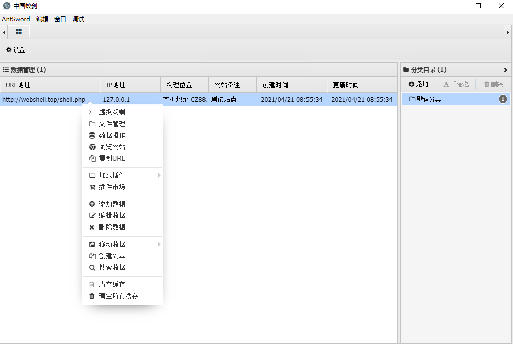Image resolution: width=513 pixels, height=344 pixels.
Task: Select the 默认分类 category folder
Action: 428,99
